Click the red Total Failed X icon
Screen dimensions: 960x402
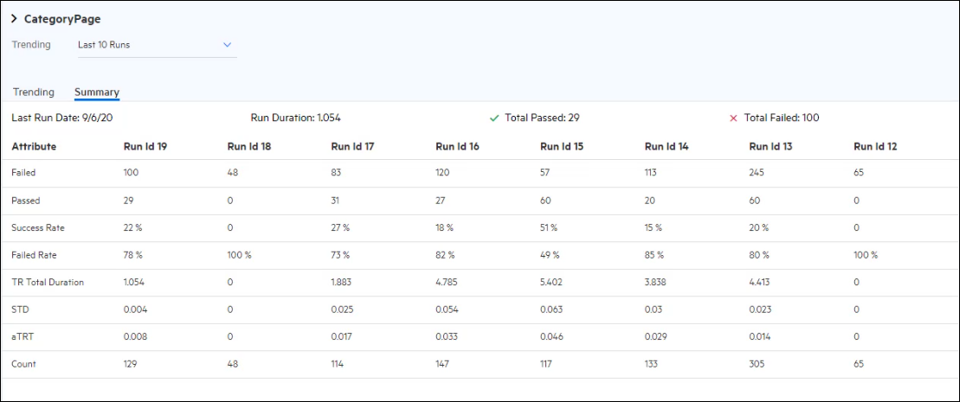tap(733, 118)
